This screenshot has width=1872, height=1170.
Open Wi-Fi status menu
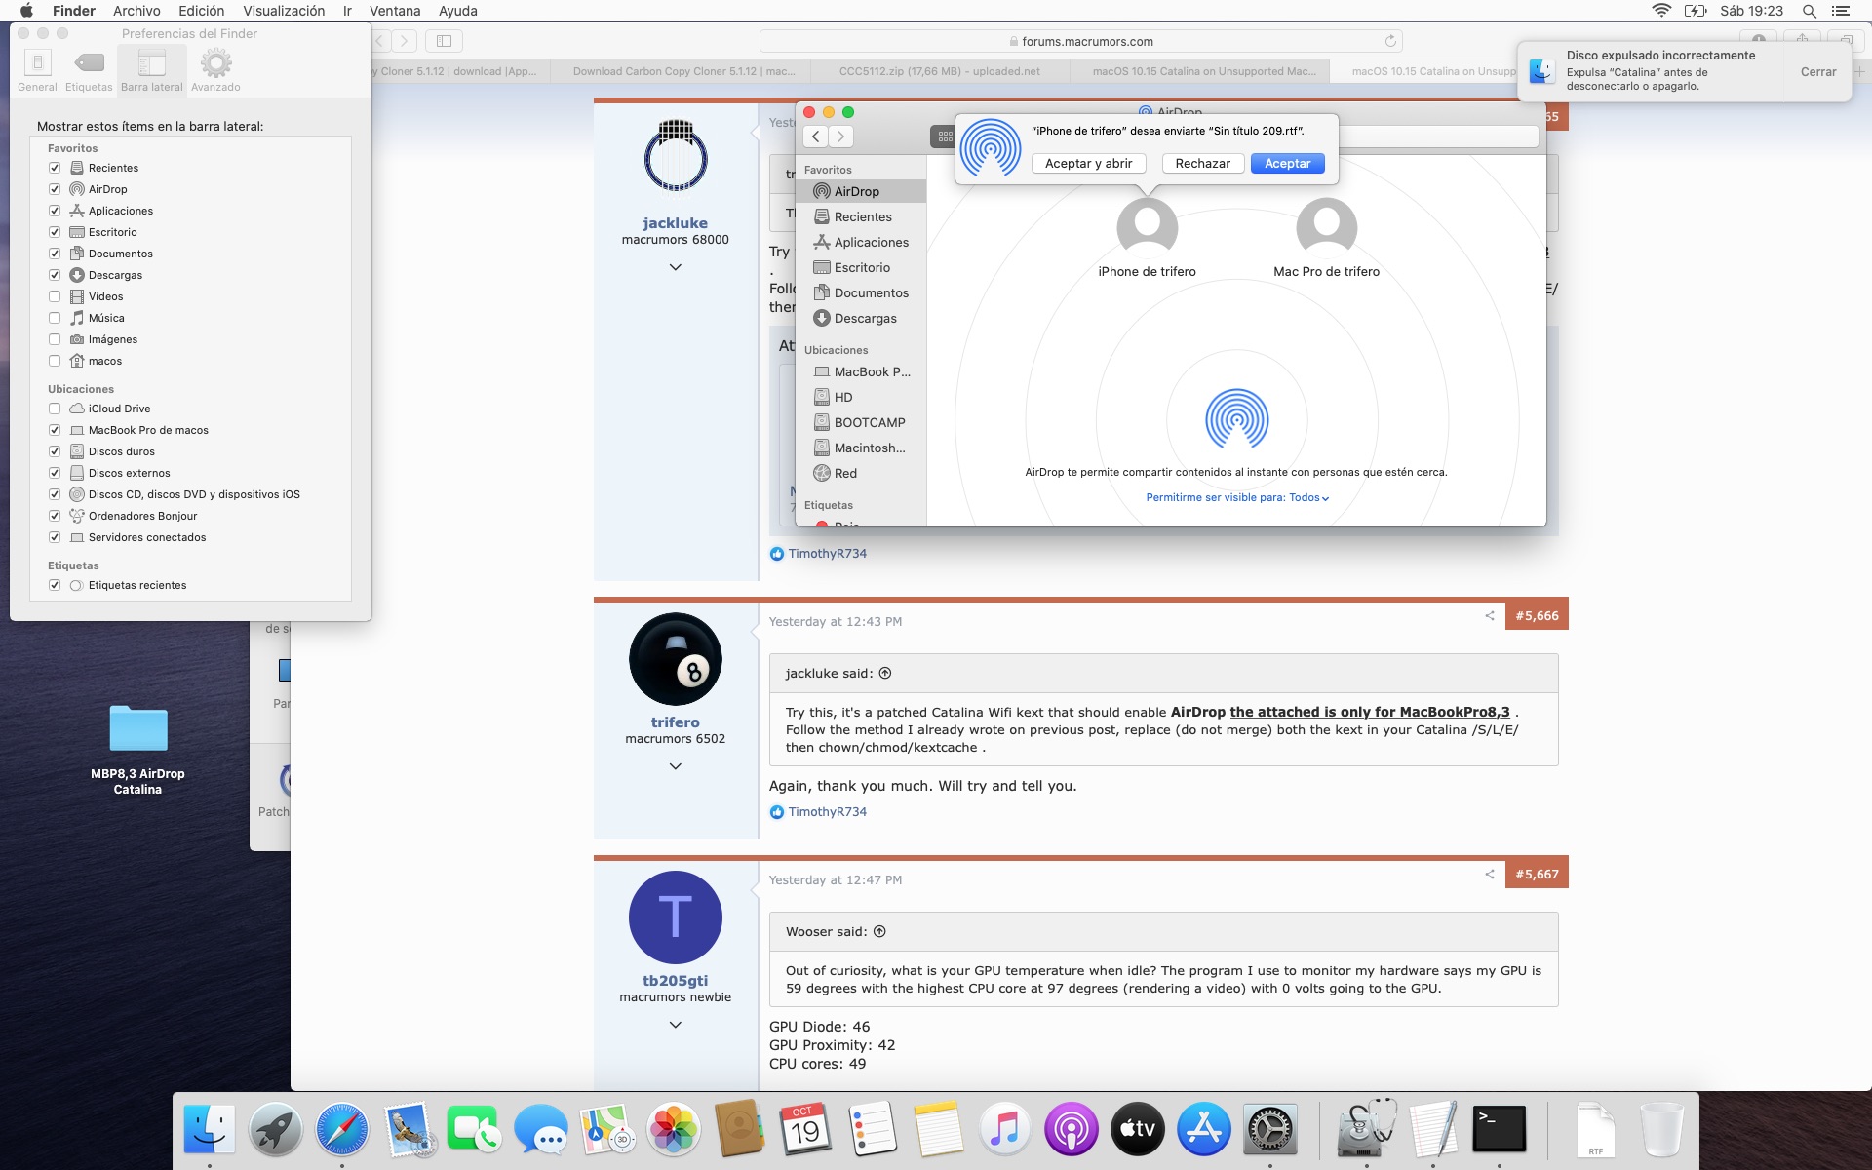click(x=1661, y=11)
